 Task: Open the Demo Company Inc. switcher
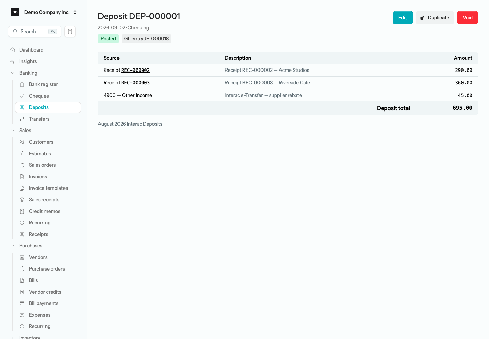pyautogui.click(x=44, y=12)
